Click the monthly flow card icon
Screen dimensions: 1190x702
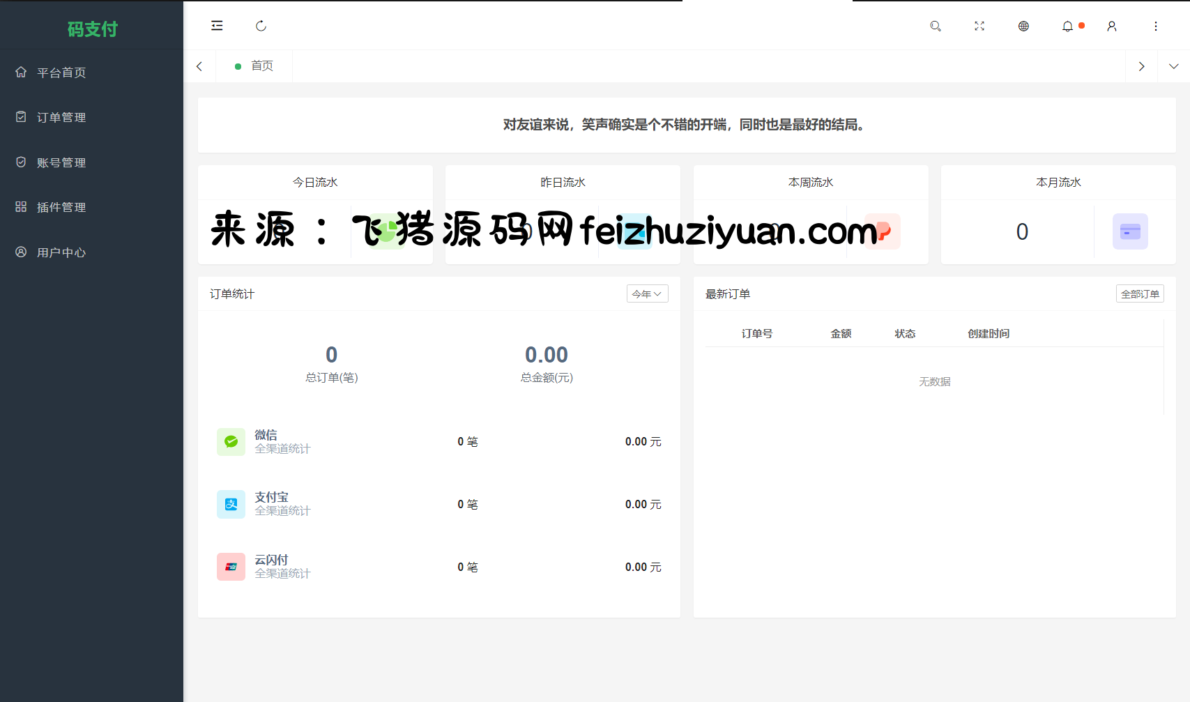click(1130, 231)
